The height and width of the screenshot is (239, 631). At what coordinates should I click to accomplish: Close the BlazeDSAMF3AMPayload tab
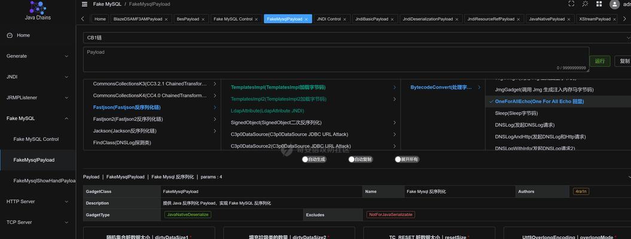(x=166, y=19)
